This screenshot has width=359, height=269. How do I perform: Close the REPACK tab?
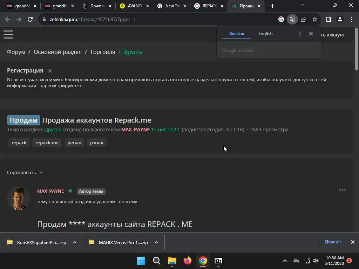[x=222, y=6]
